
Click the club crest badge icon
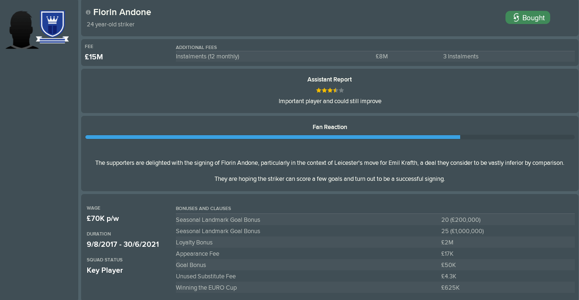(53, 28)
